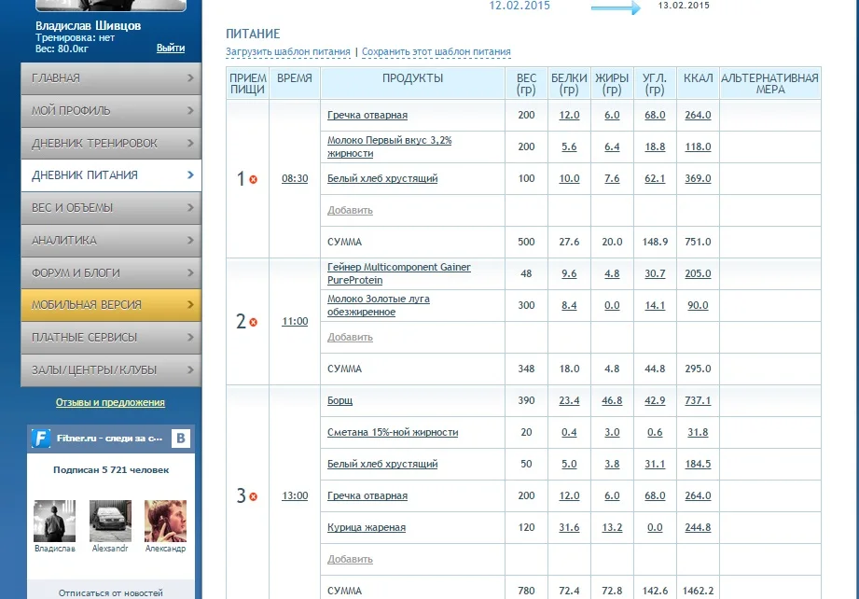Click Курица жареная protein value 31.6
Viewport: 859px width, 599px height.
(569, 528)
